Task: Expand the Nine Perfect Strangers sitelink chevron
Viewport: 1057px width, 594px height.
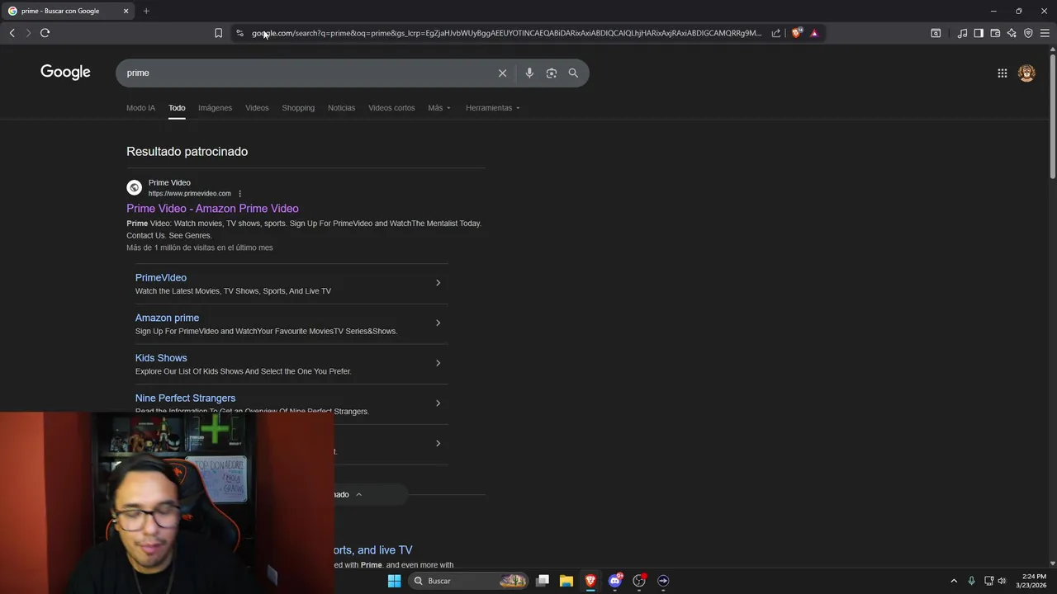Action: pyautogui.click(x=438, y=403)
